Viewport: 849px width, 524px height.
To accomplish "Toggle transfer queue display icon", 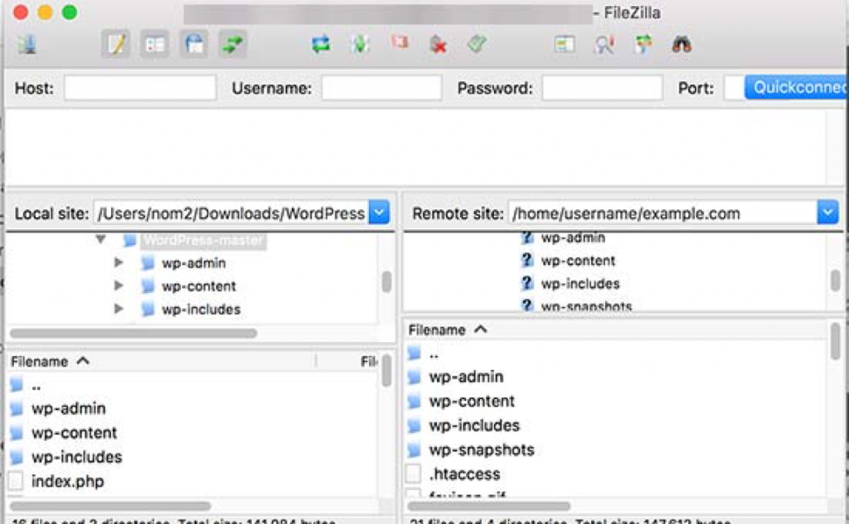I will point(233,45).
